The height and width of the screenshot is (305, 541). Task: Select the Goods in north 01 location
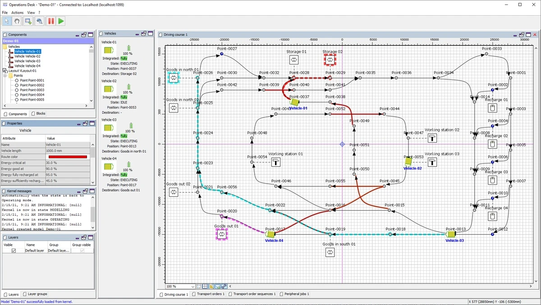(174, 78)
